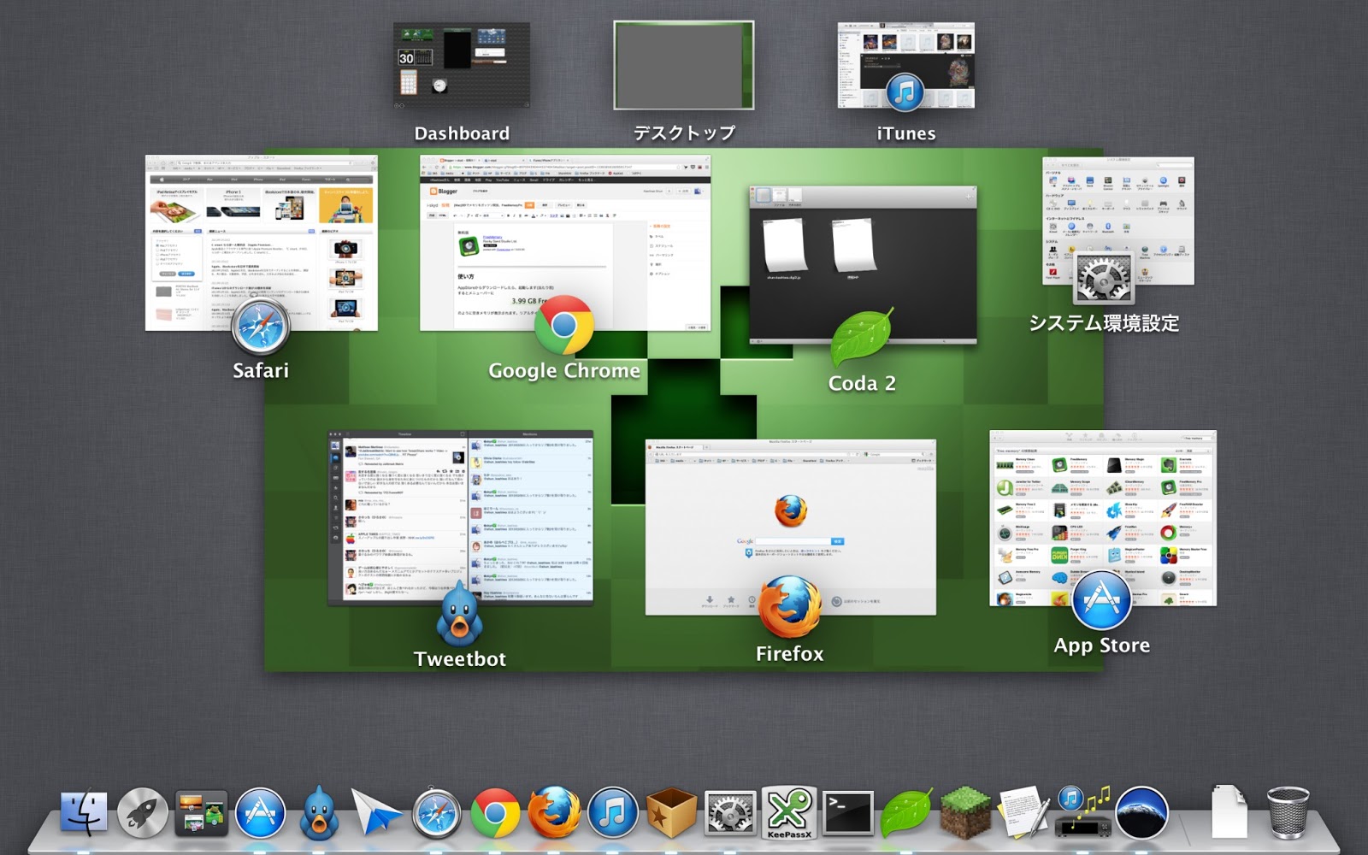Image resolution: width=1368 pixels, height=855 pixels.
Task: Click the green leaf badge on Coda window
Action: click(862, 339)
